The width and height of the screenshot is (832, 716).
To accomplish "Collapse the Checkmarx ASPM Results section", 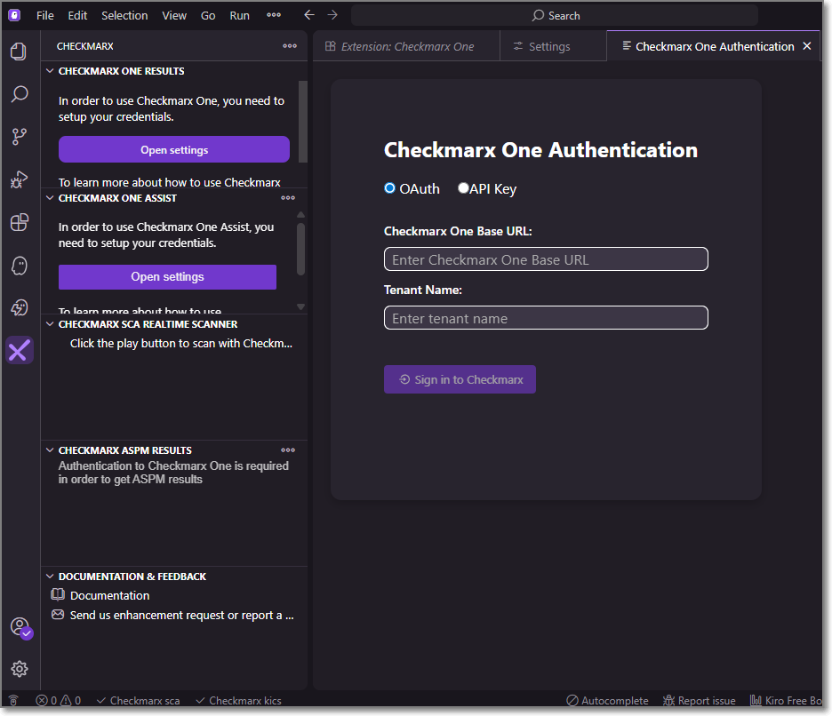I will click(50, 450).
